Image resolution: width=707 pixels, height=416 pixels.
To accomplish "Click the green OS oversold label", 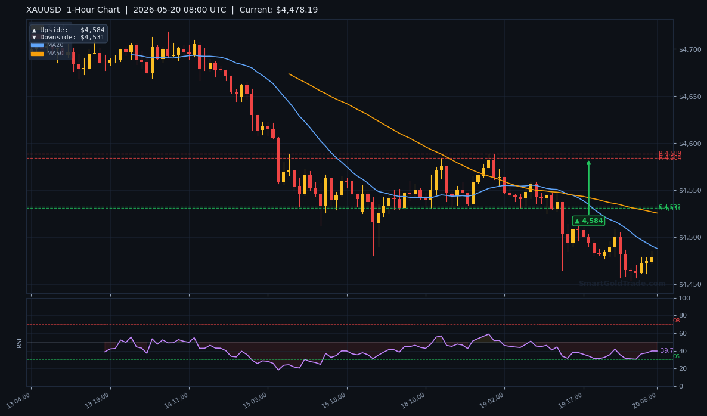I will [x=676, y=356].
